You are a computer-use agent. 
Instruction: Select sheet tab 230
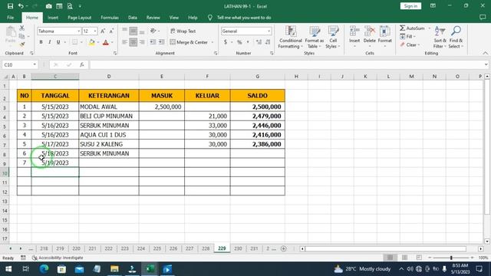238,248
